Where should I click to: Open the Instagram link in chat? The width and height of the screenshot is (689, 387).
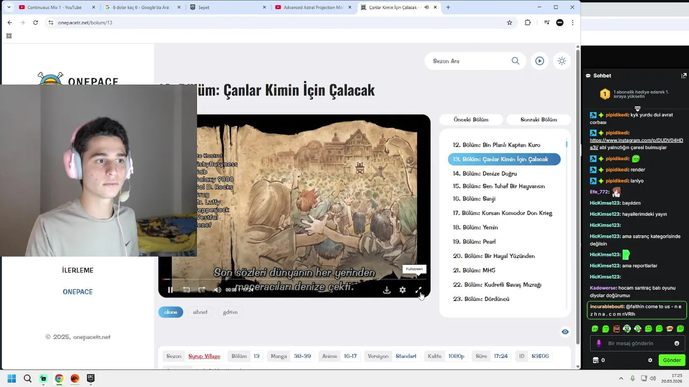click(x=636, y=144)
